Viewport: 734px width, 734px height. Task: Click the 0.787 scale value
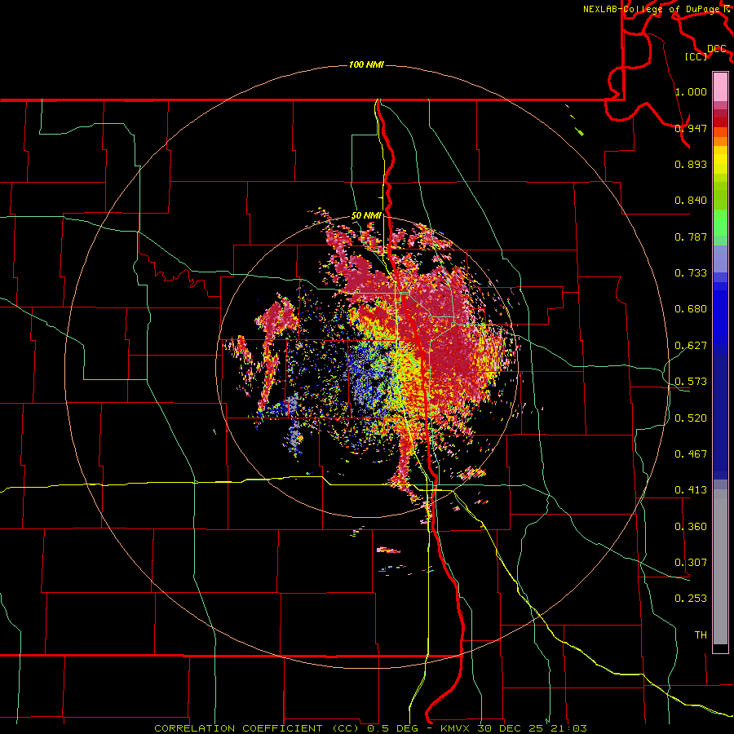click(x=691, y=237)
